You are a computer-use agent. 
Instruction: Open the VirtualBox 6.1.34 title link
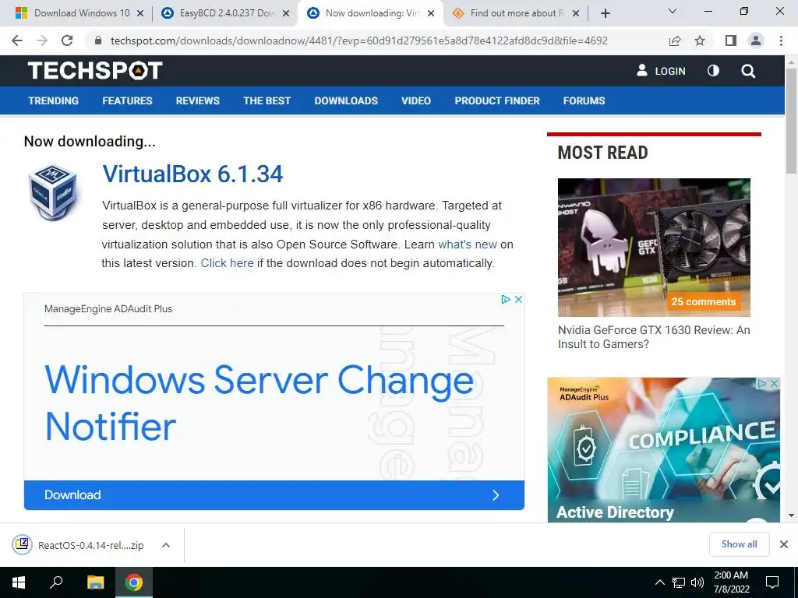coord(192,174)
